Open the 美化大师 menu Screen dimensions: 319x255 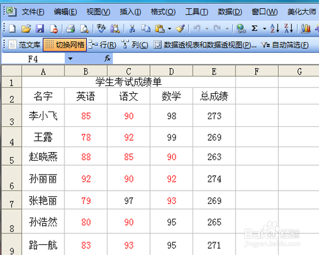pyautogui.click(x=302, y=11)
